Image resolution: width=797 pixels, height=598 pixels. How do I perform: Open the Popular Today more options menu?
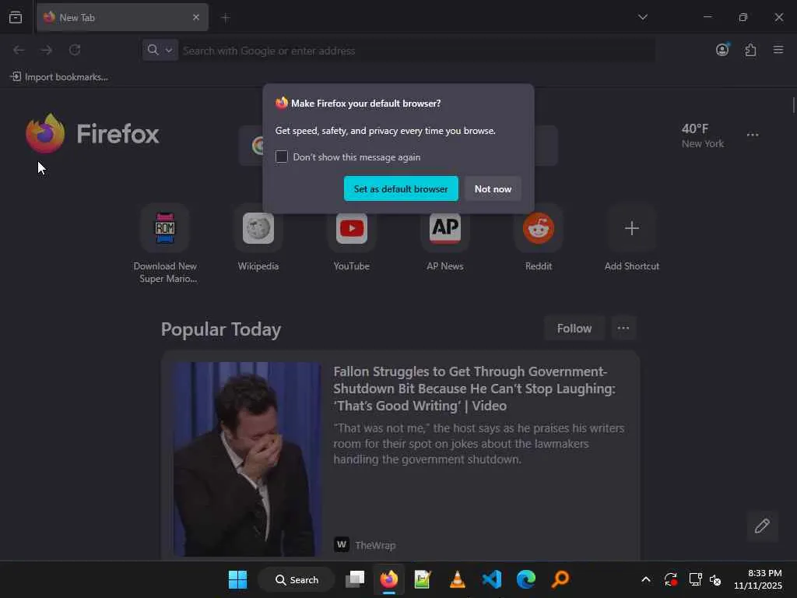click(623, 329)
